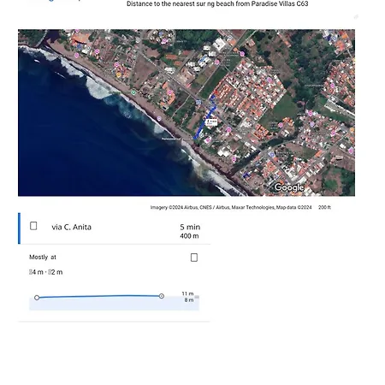The image size is (385, 385).
Task: Select the green marker near the beach
Action: click(x=133, y=92)
